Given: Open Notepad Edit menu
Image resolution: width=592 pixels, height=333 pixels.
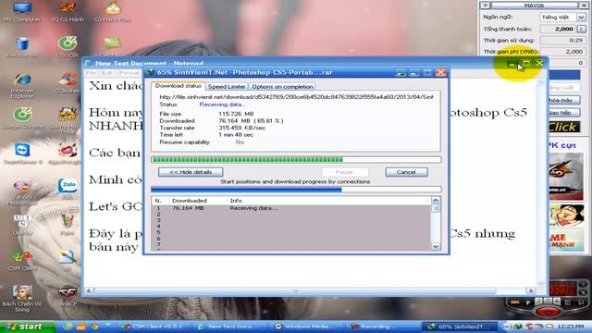Looking at the screenshot, I should pos(107,72).
